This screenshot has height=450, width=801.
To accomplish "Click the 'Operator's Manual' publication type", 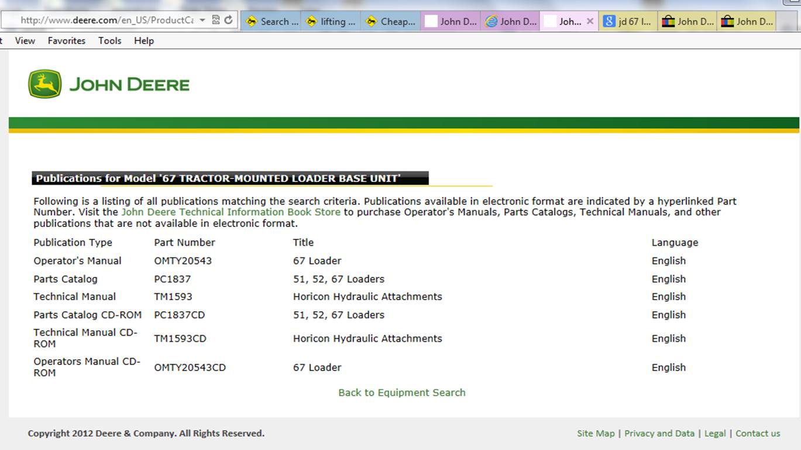I will pyautogui.click(x=78, y=261).
